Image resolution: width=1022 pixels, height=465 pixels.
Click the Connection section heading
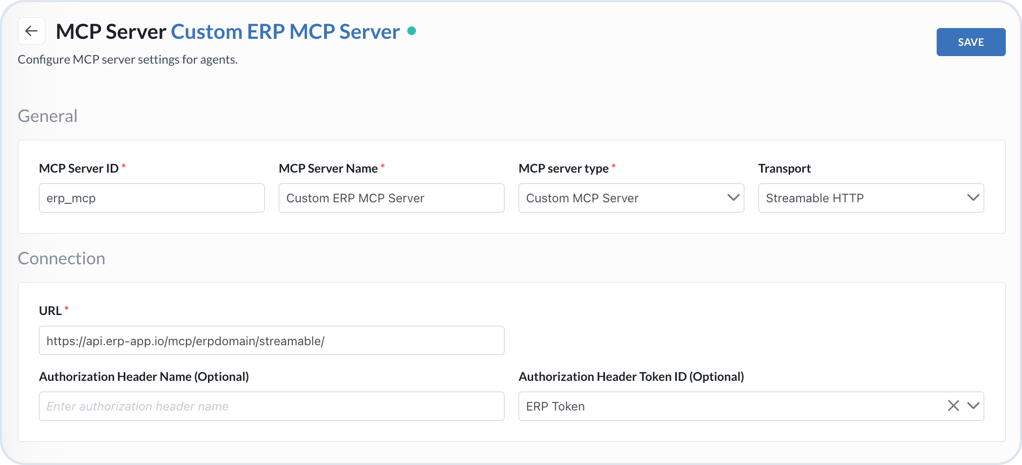62,258
